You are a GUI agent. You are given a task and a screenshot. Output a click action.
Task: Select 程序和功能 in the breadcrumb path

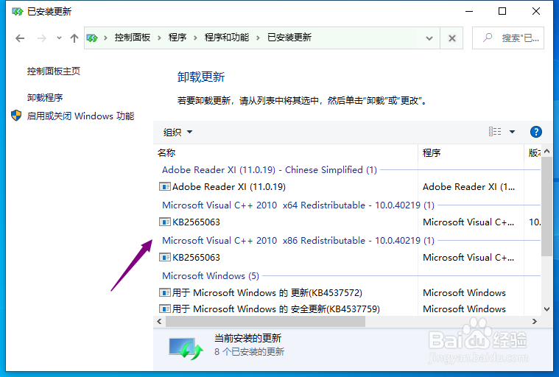tap(226, 38)
